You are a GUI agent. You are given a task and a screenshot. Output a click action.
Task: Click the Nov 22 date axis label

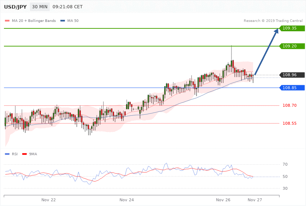tap(48, 200)
